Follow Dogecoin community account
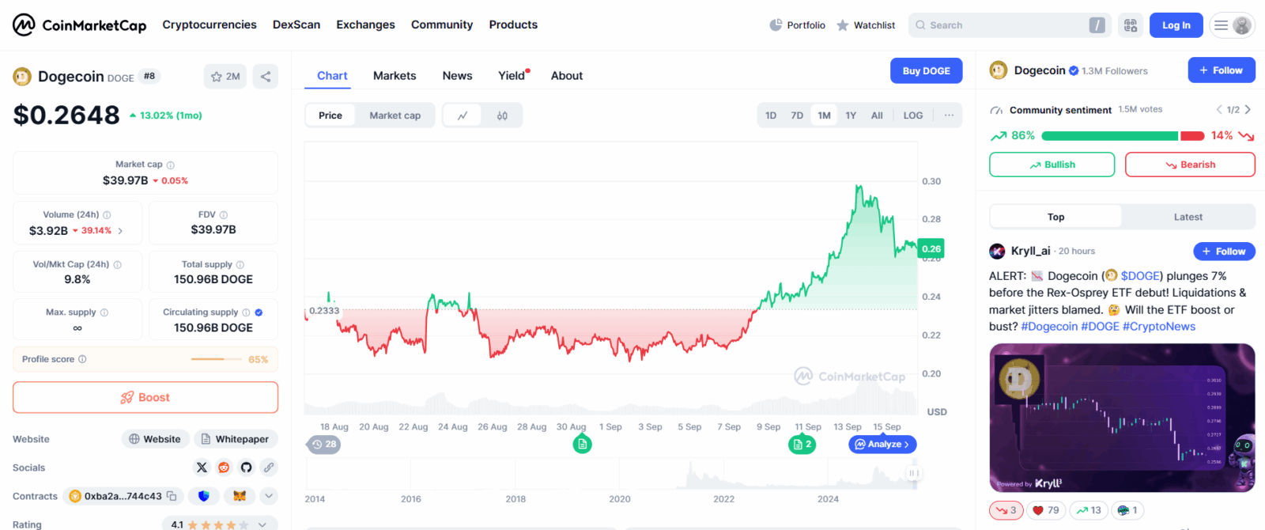The image size is (1265, 530). (1221, 70)
